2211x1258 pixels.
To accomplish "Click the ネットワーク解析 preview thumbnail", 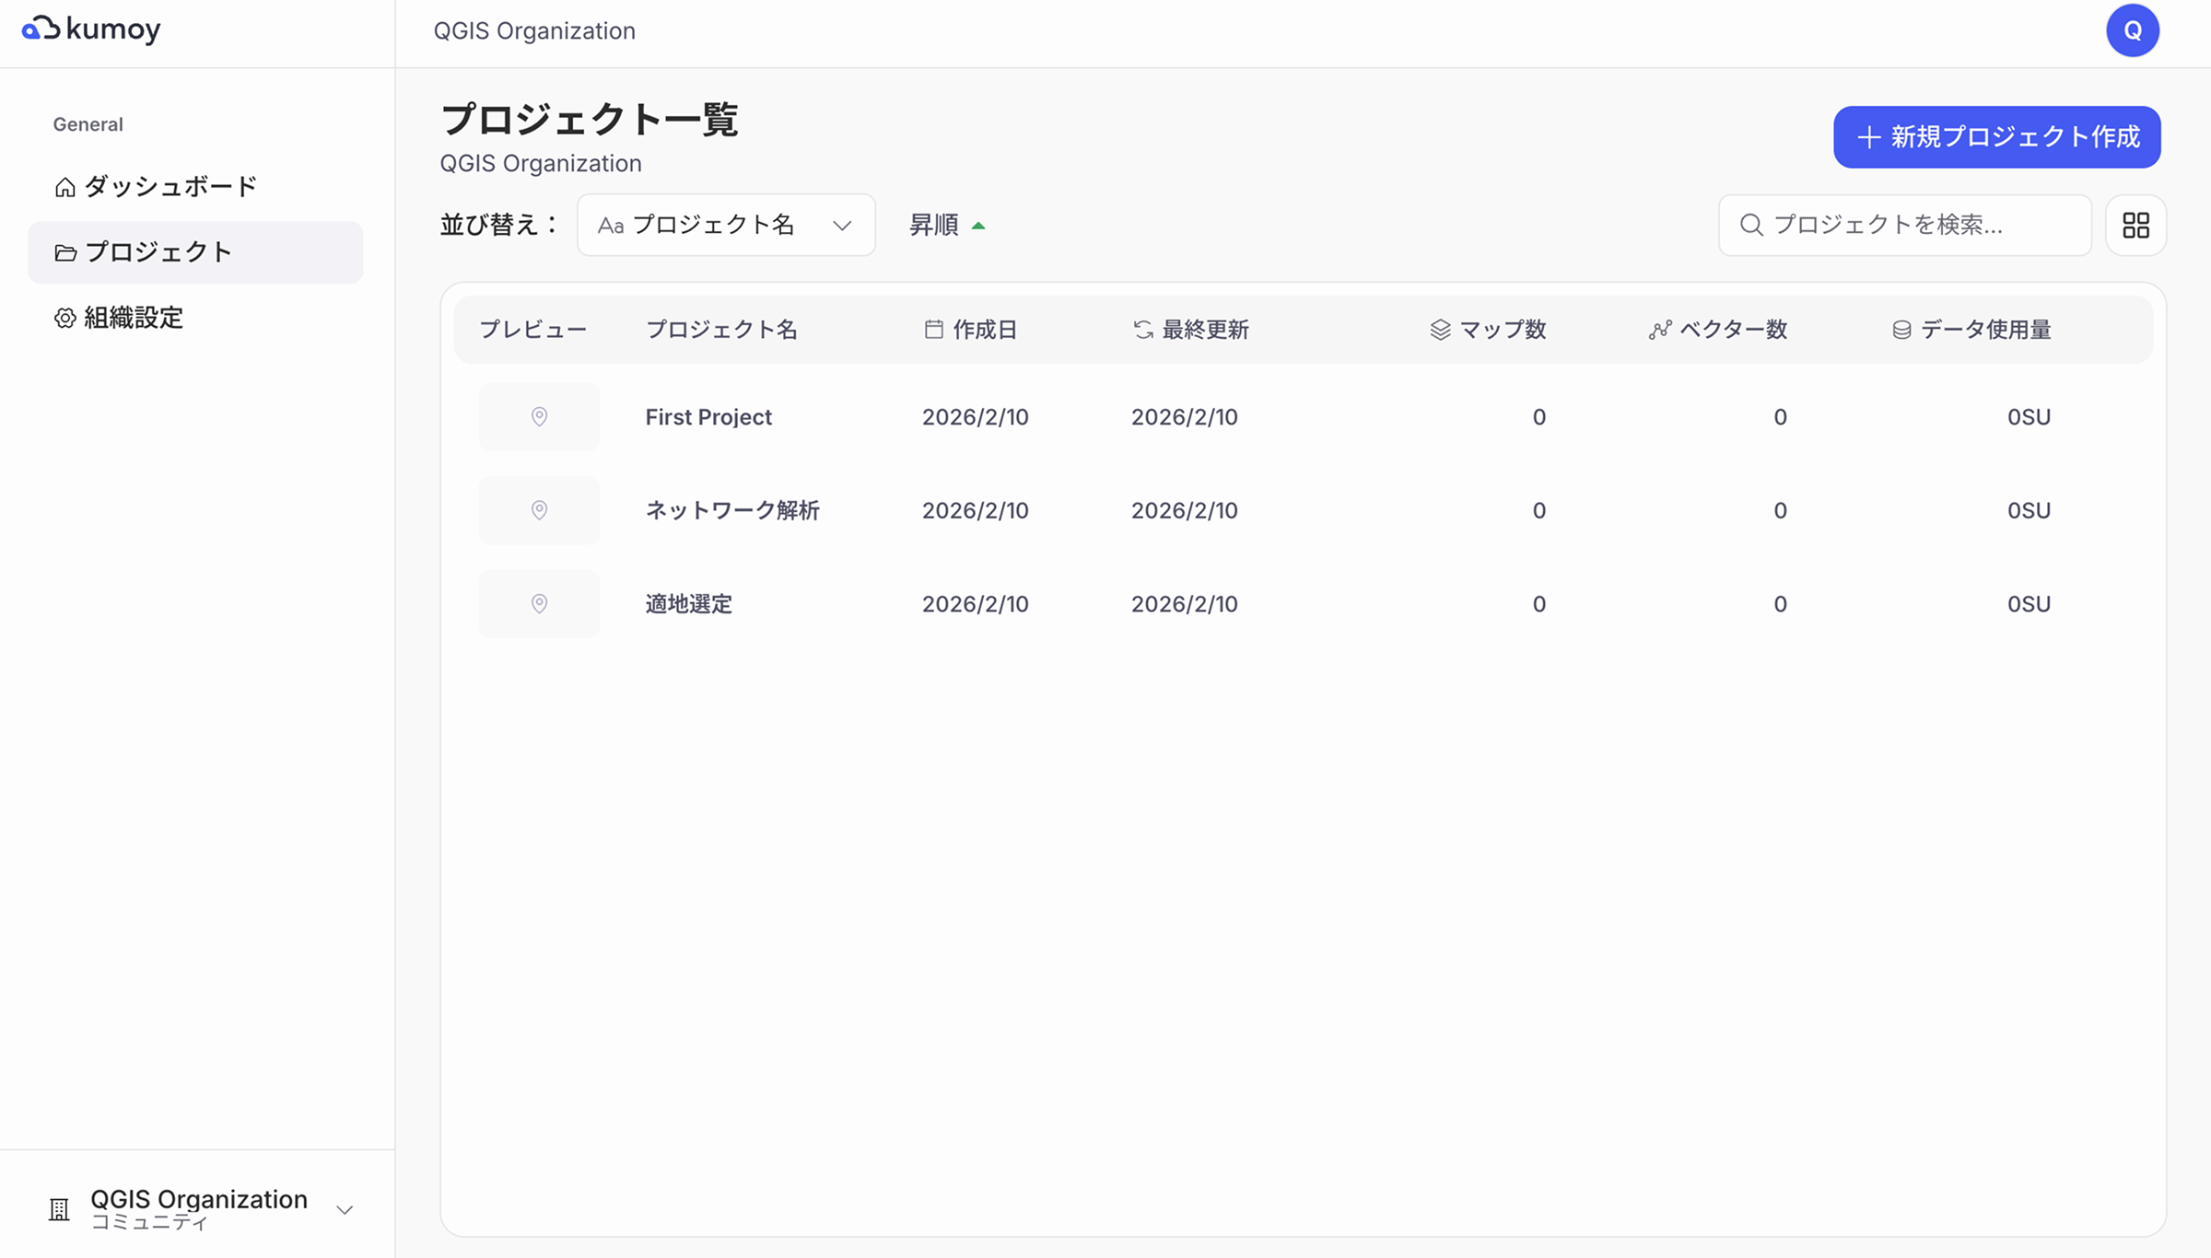I will pyautogui.click(x=539, y=510).
